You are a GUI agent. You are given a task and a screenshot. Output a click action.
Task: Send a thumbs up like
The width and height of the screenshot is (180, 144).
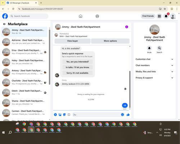point(128,114)
